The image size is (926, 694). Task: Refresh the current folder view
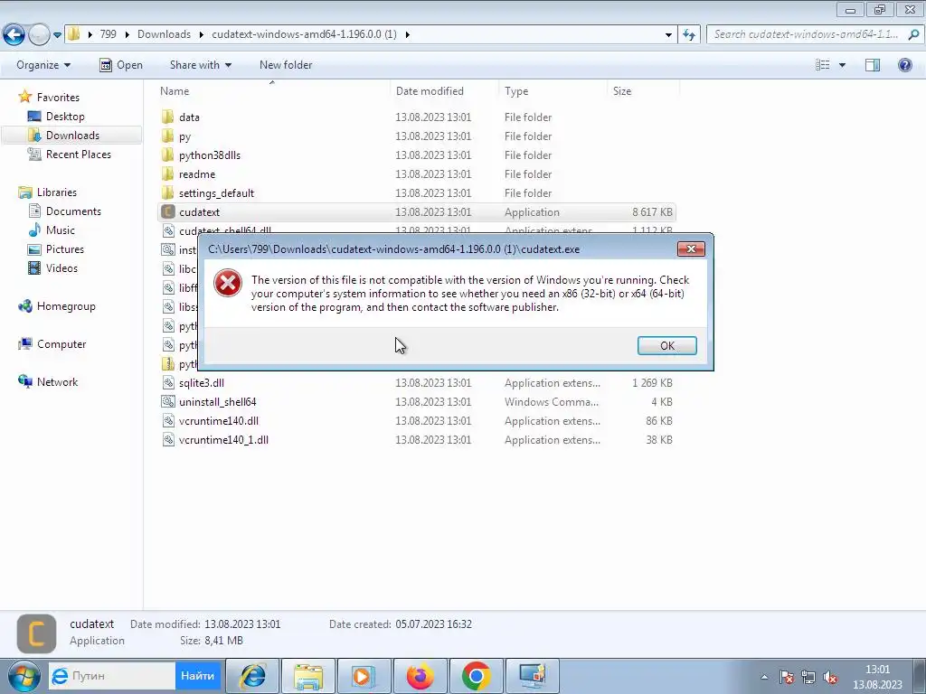pyautogui.click(x=688, y=34)
